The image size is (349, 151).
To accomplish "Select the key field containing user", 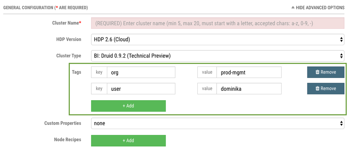I will point(141,89).
